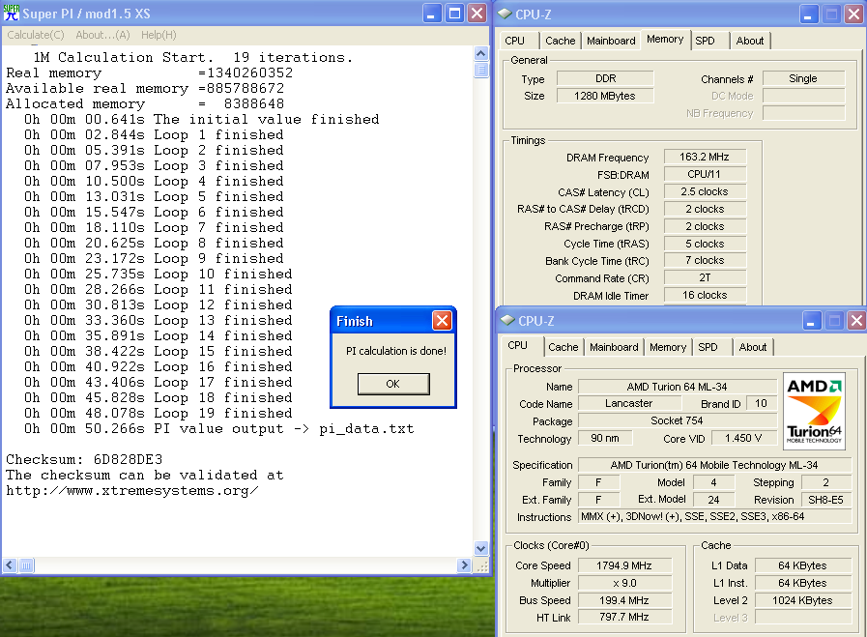Open the Help(H) menu
Image resolution: width=867 pixels, height=637 pixels.
[159, 36]
